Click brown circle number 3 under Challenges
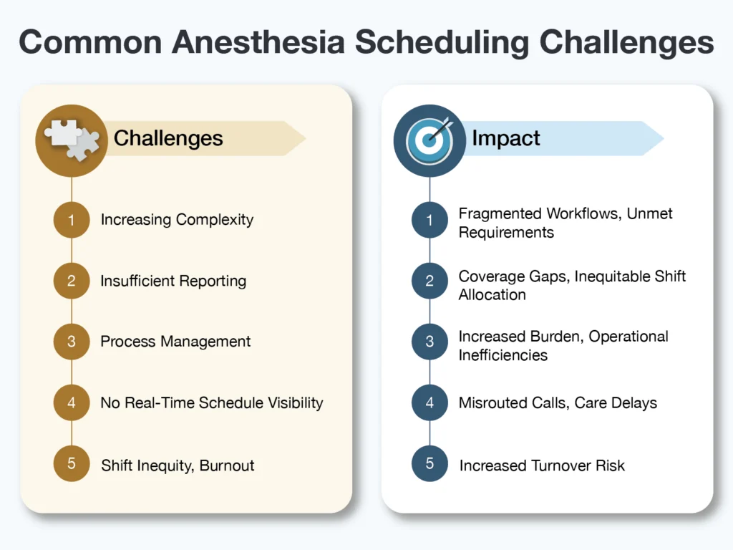The image size is (733, 550). 72,342
